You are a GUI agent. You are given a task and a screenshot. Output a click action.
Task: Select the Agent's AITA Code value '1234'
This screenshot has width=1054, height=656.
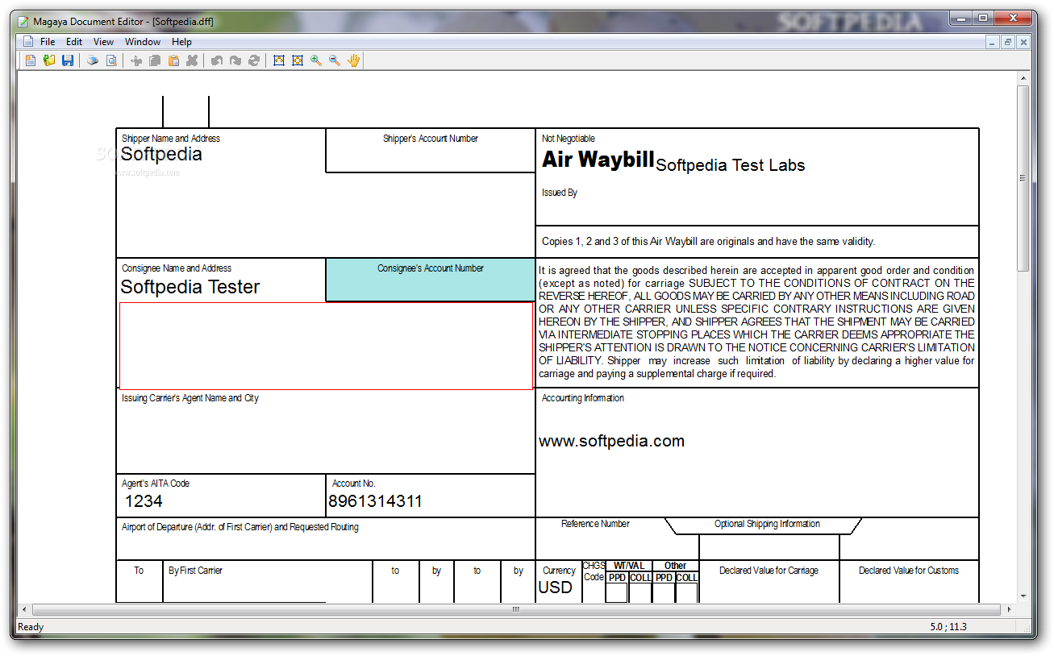[144, 501]
